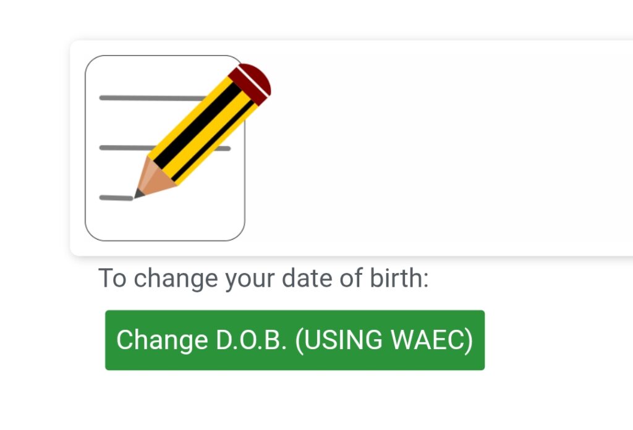The image size is (633, 430).
Task: Click the pencil's dark graphite tip
Action: coord(138,195)
